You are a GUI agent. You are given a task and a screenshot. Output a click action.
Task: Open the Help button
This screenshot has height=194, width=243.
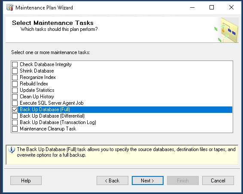pyautogui.click(x=26, y=181)
